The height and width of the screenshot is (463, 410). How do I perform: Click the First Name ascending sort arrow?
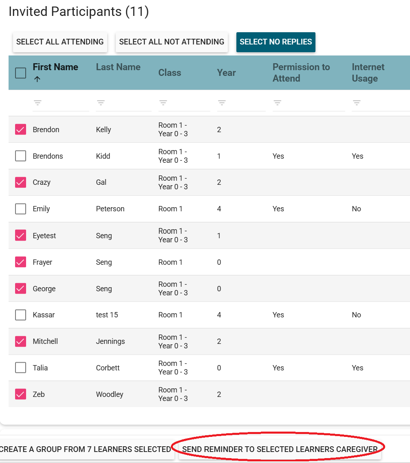point(37,80)
